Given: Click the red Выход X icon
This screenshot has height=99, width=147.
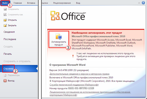Looking at the screenshot, I should 5,81.
